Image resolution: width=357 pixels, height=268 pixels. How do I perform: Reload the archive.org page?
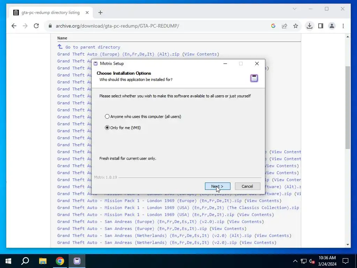click(x=36, y=26)
